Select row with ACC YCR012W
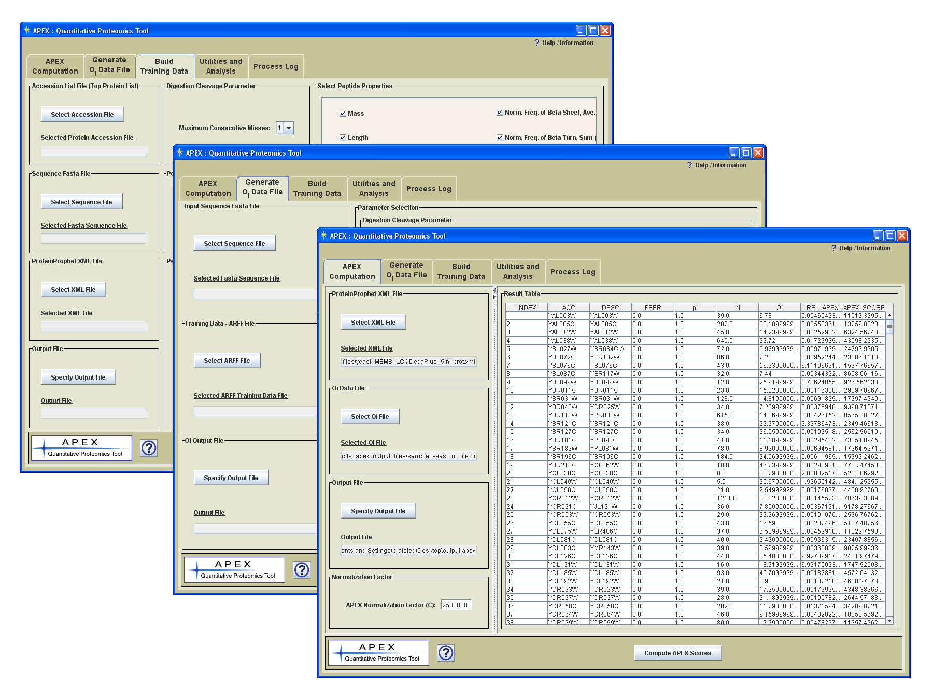Image resolution: width=933 pixels, height=700 pixels. pos(696,498)
